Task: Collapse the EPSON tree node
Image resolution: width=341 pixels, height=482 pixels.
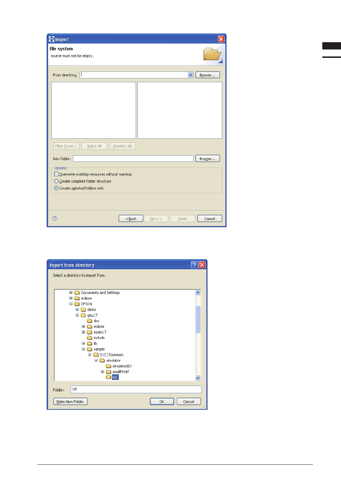Action: point(71,304)
